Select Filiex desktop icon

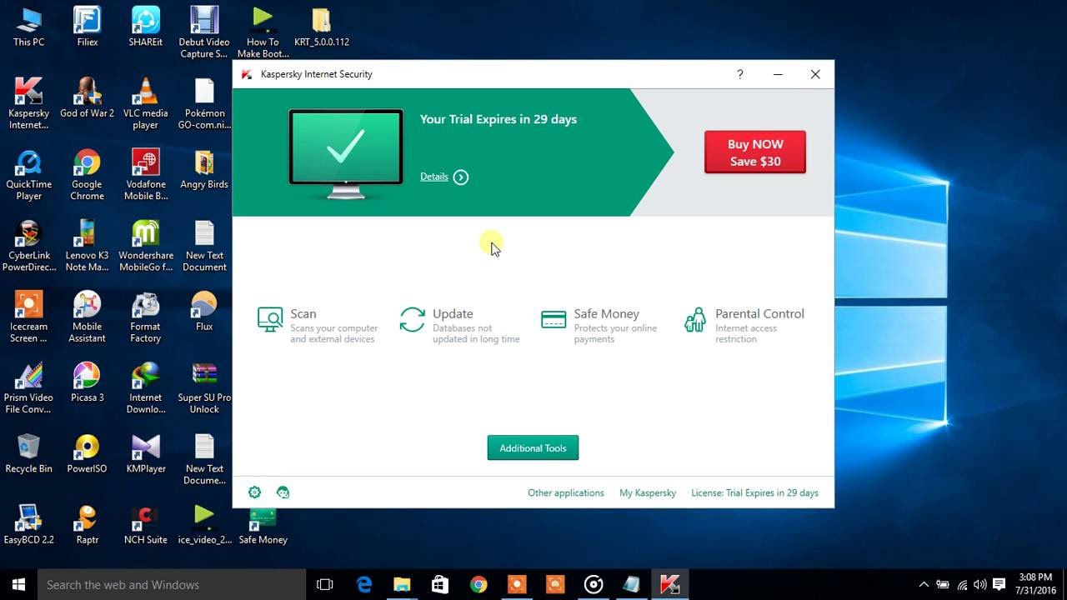(x=87, y=27)
